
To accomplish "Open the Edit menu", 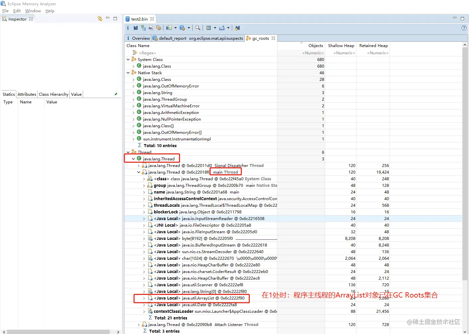I will click(17, 11).
